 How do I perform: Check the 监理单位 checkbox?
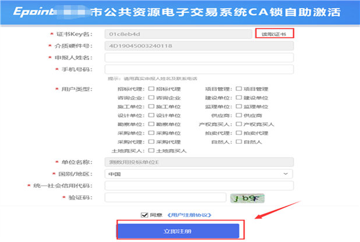coord(239,106)
